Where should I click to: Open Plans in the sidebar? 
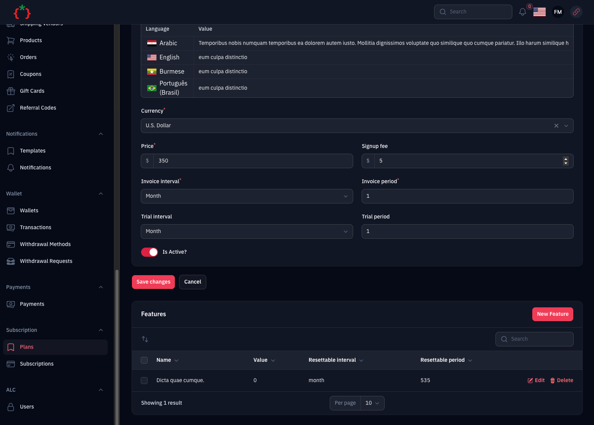[x=55, y=347]
